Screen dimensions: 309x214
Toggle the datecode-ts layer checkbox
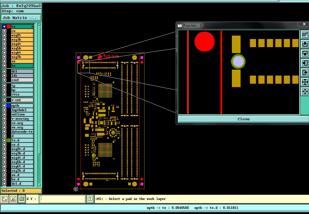tap(4, 132)
